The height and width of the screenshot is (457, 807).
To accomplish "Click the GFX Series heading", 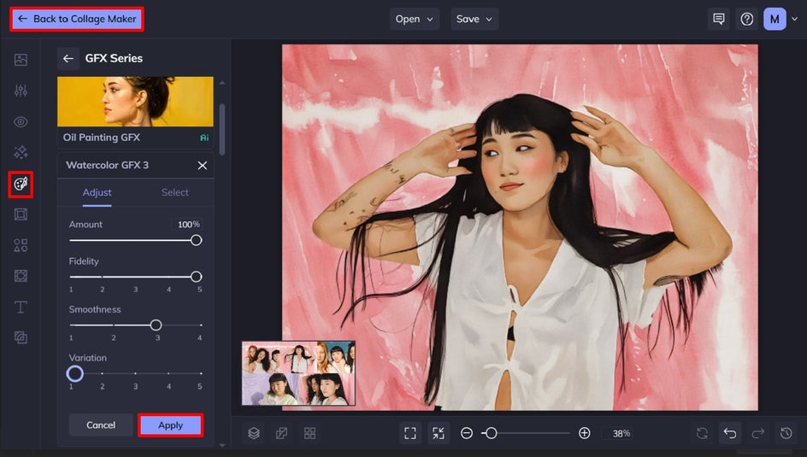I will (114, 59).
